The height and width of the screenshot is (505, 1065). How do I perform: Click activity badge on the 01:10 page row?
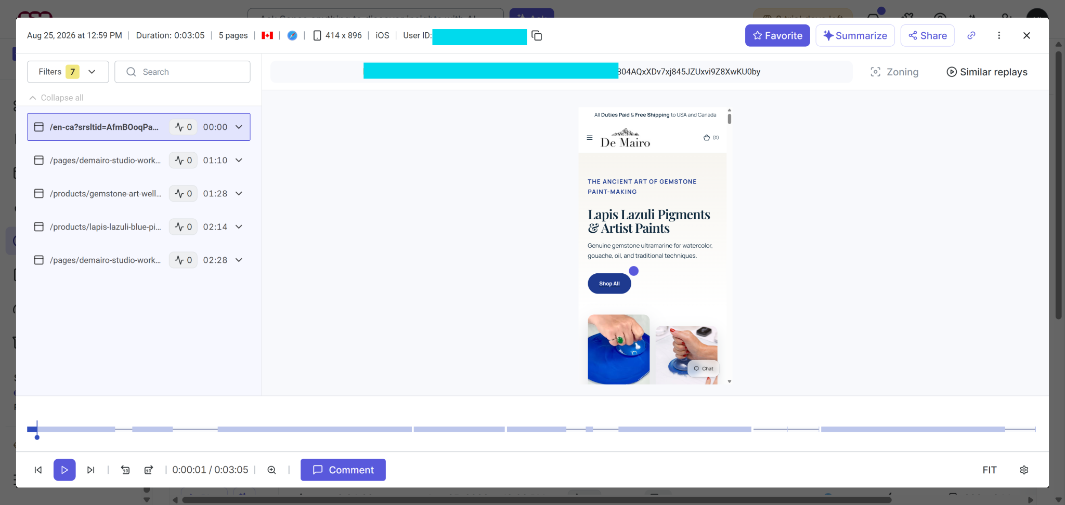pyautogui.click(x=184, y=160)
